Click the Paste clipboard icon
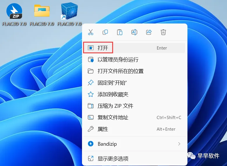 120,32
